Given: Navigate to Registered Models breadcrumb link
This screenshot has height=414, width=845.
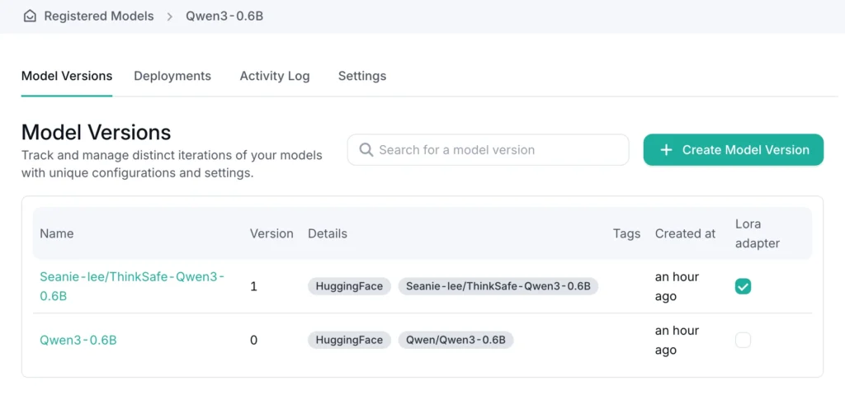Looking at the screenshot, I should pyautogui.click(x=98, y=16).
